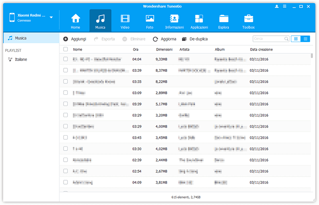Click the De-duplica button
The width and height of the screenshot is (319, 205).
(195, 39)
